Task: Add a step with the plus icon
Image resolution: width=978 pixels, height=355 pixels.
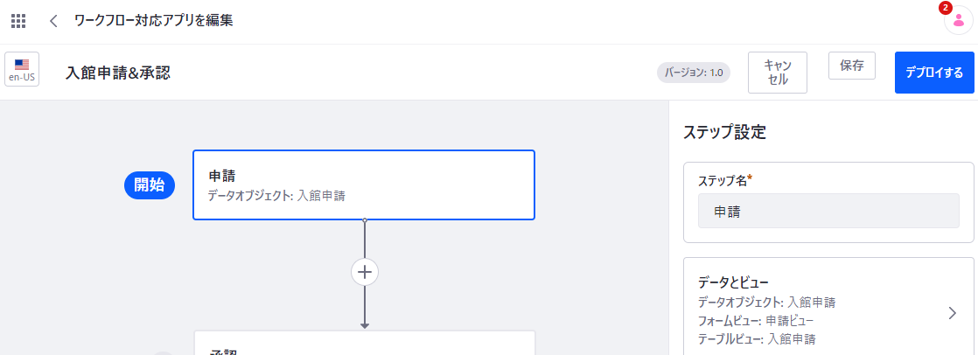Action: [x=365, y=272]
